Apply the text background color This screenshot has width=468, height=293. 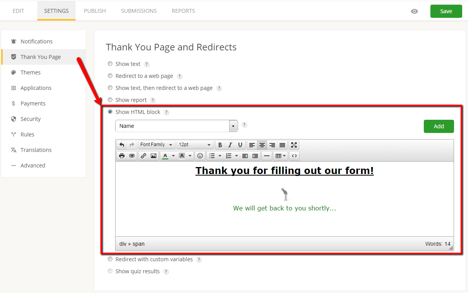[x=182, y=156]
